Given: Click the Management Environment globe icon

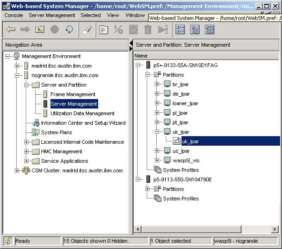Looking at the screenshot, I should coord(17,56).
